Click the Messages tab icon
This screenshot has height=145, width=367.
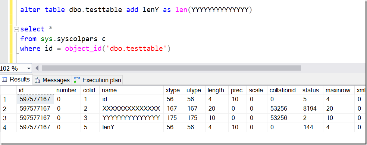(x=37, y=80)
